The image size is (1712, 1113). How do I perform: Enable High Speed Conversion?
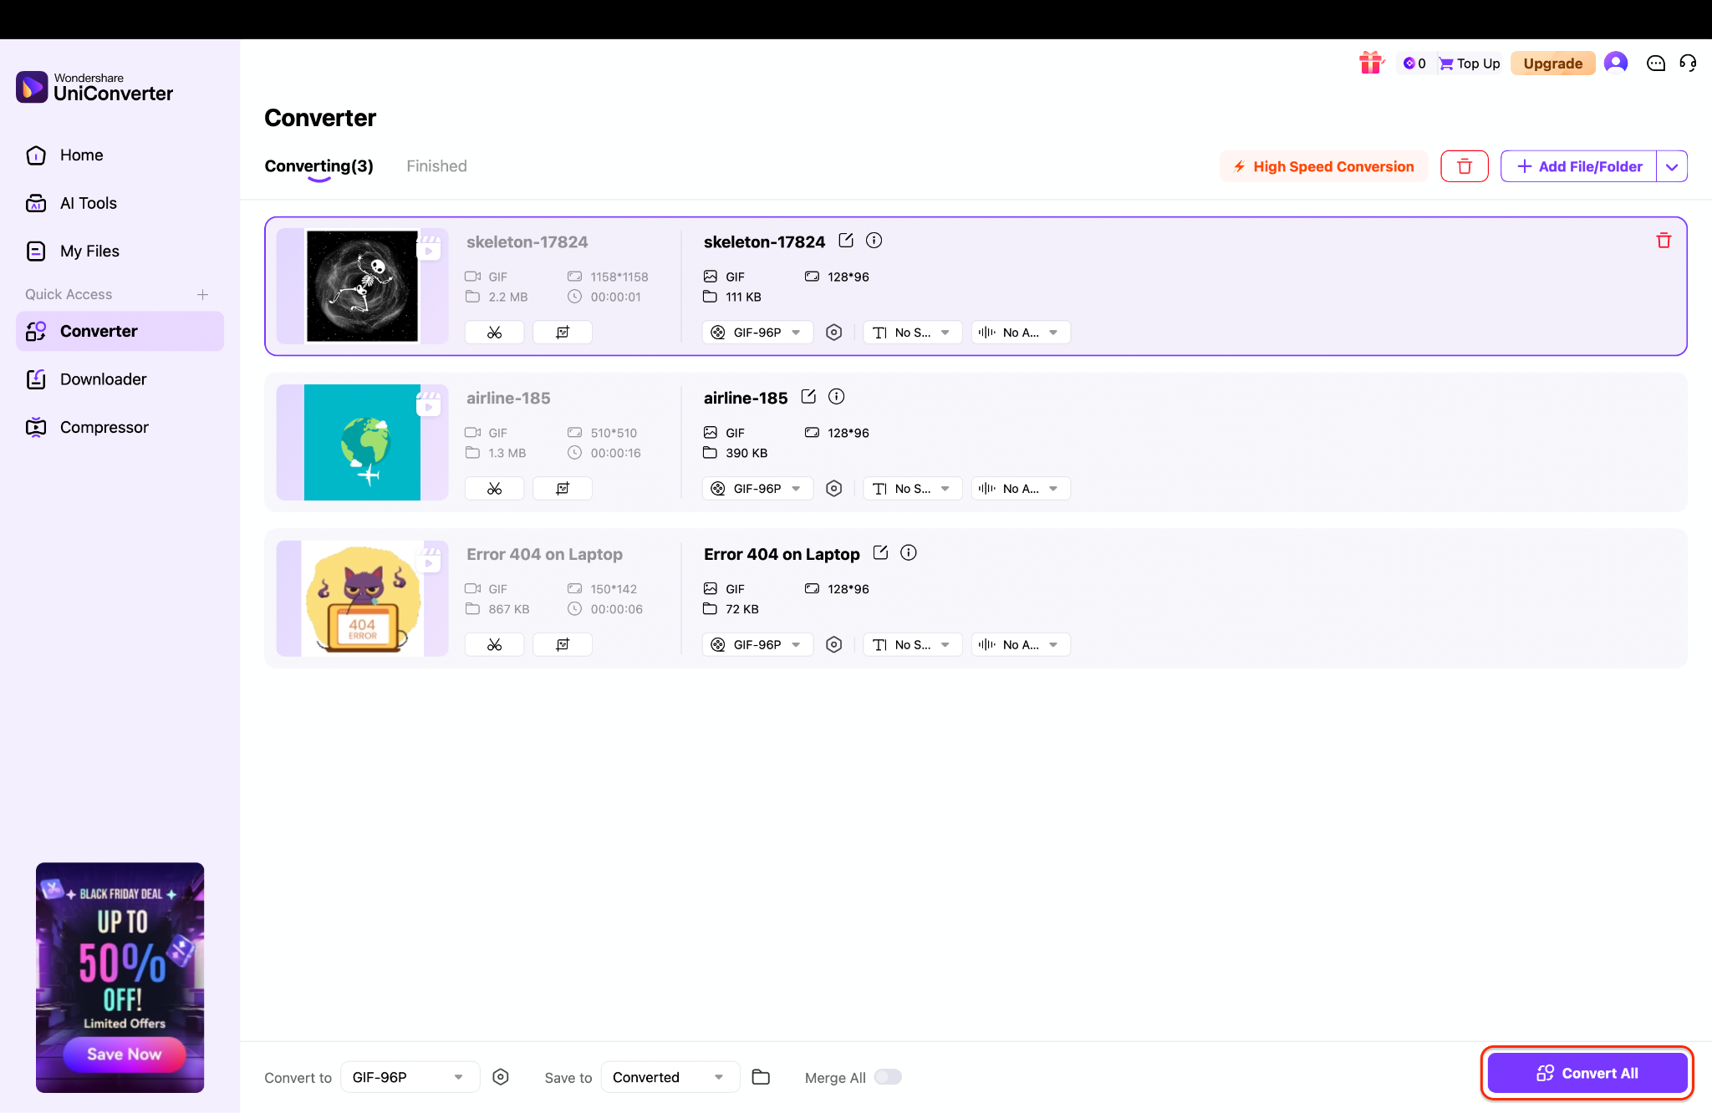pos(1322,166)
